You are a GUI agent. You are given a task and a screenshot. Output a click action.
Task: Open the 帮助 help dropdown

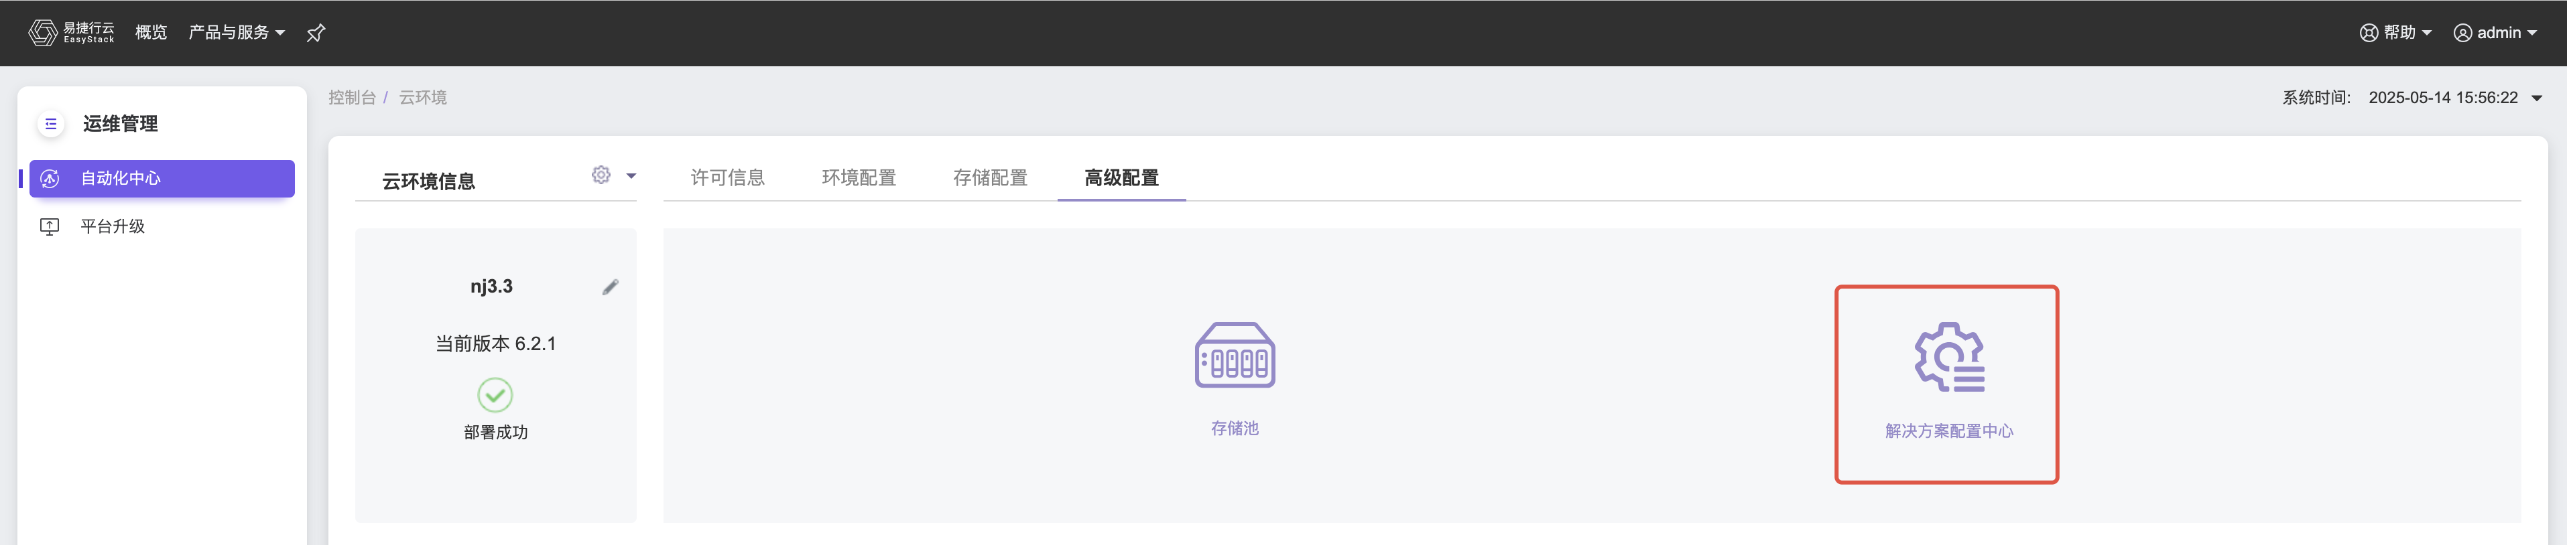pyautogui.click(x=2395, y=33)
